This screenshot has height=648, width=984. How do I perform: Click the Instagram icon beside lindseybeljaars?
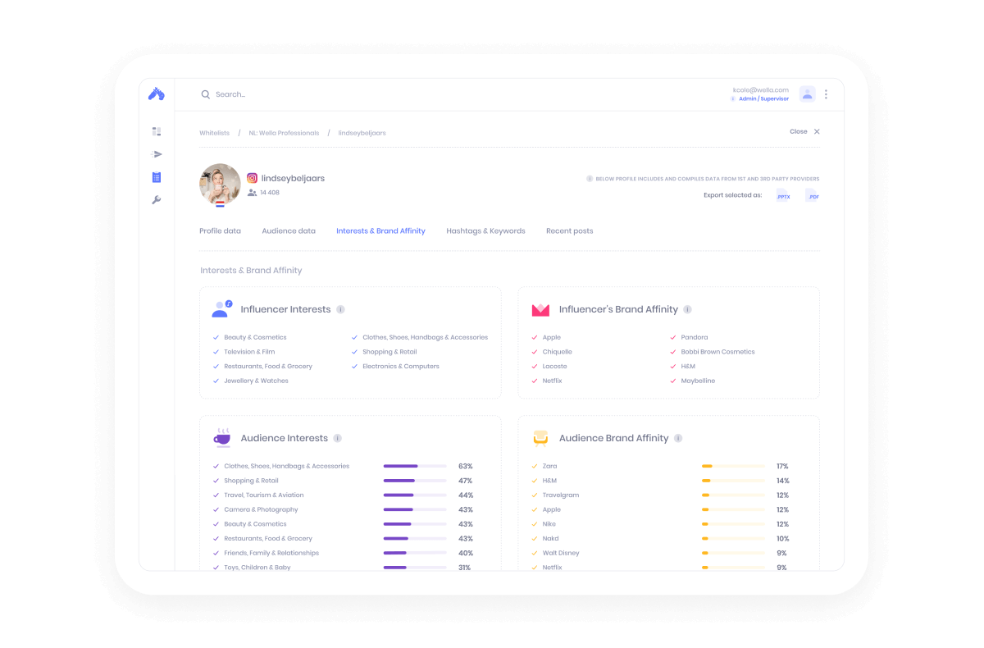[x=253, y=178]
